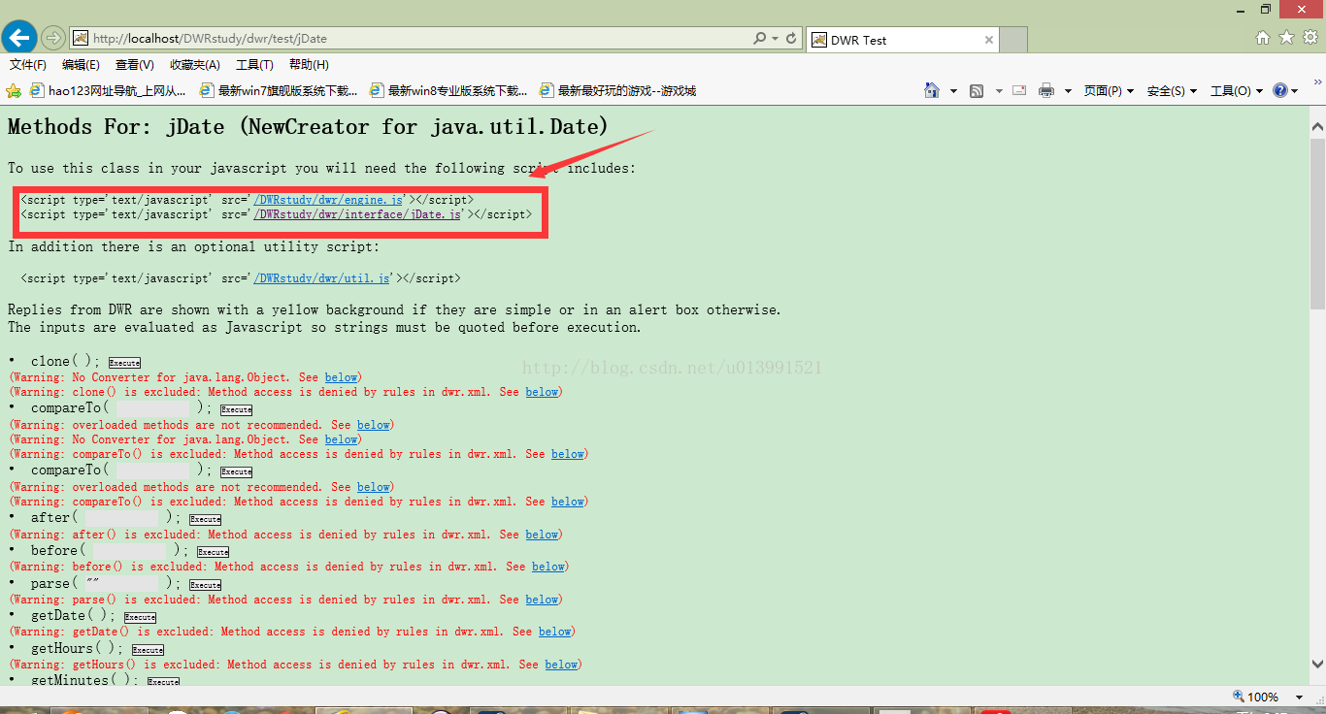The image size is (1326, 714).
Task: Refresh the page with the reload icon
Action: [791, 39]
